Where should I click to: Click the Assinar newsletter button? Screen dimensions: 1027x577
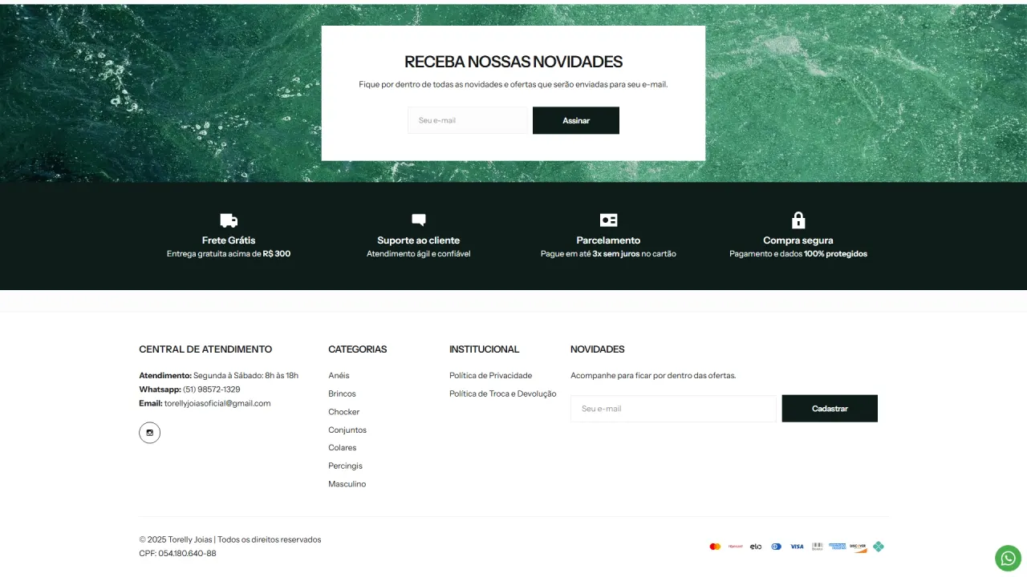click(x=576, y=120)
